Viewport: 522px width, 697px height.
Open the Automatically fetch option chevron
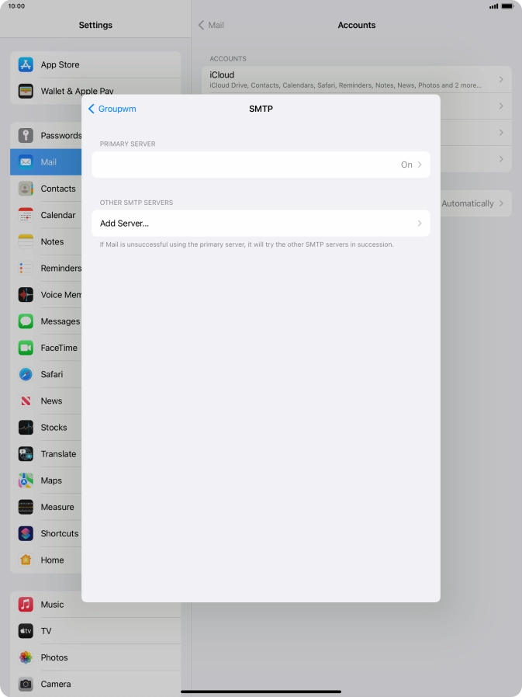501,203
